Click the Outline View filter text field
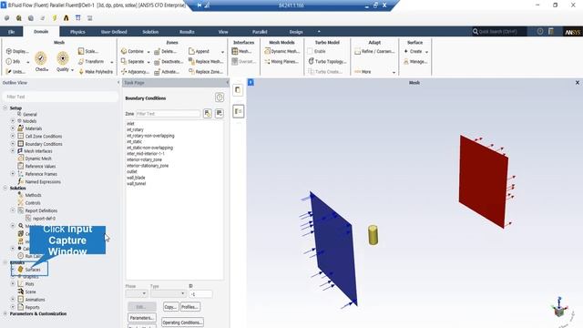583x328 pixels. 60,97
